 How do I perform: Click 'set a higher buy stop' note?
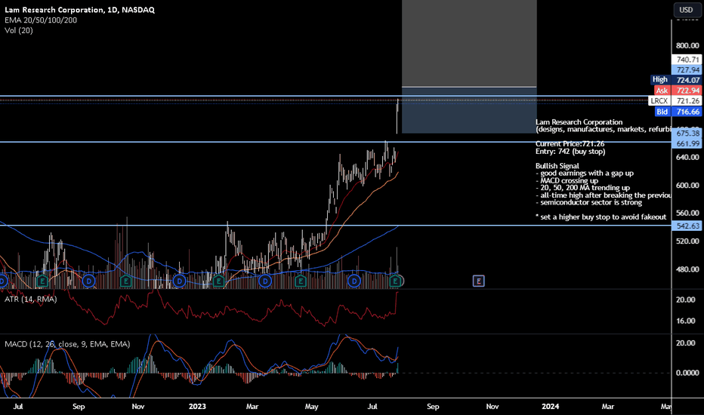(601, 217)
